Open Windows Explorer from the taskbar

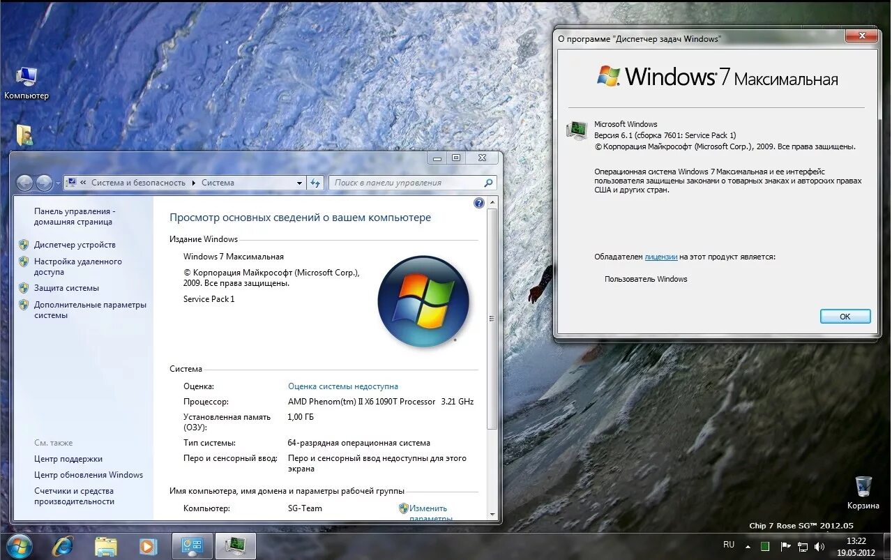click(x=105, y=546)
